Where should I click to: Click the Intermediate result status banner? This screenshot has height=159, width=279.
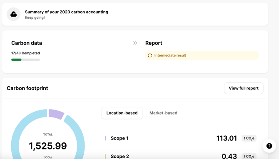(x=202, y=55)
